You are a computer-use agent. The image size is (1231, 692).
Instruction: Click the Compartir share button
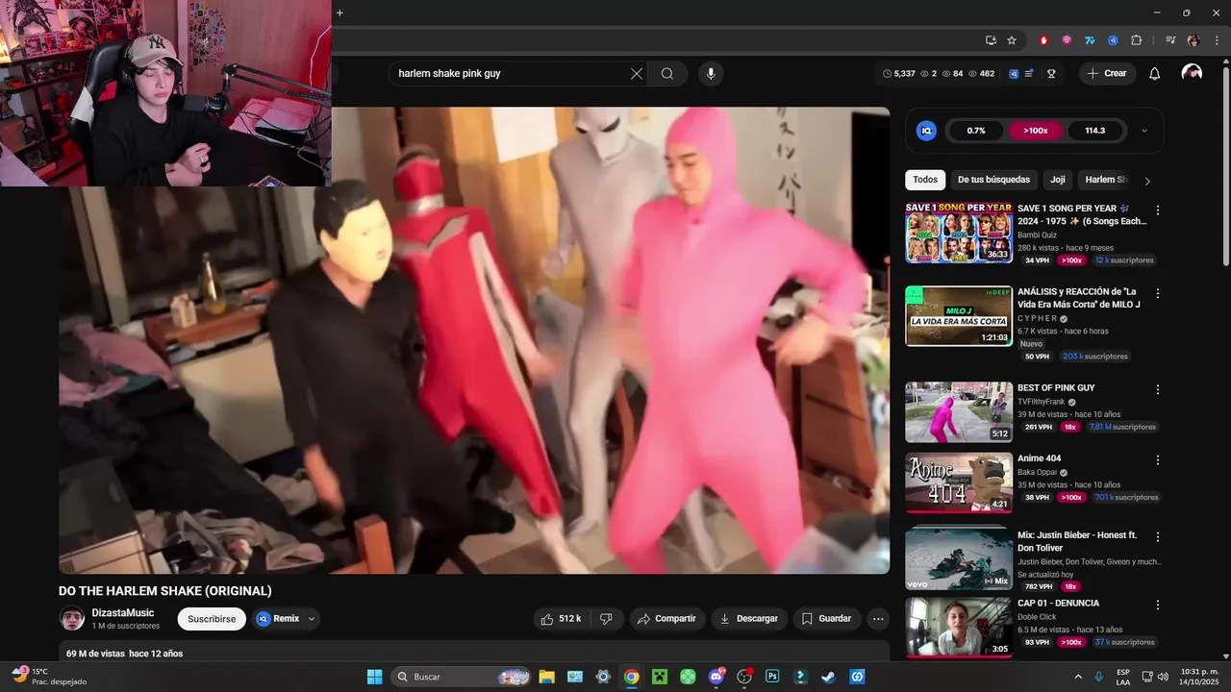667,619
